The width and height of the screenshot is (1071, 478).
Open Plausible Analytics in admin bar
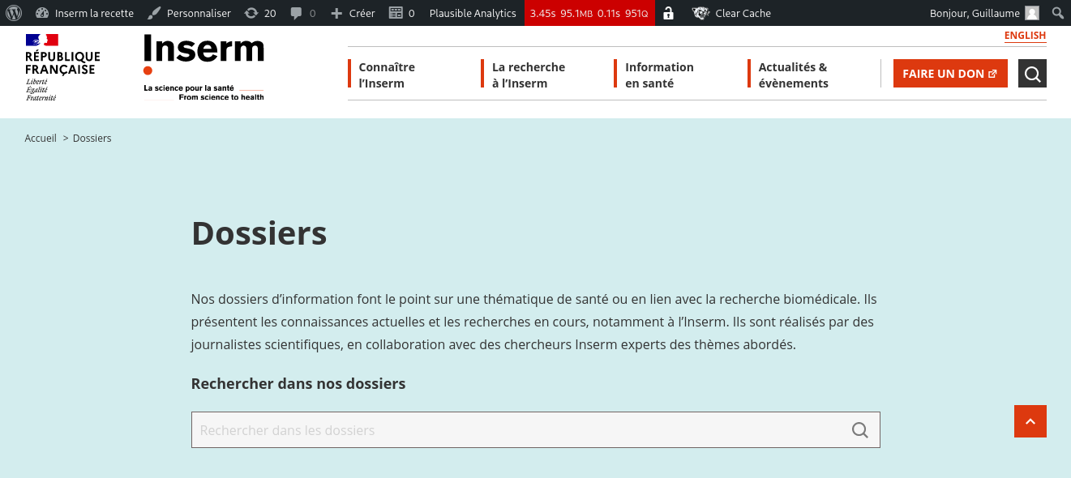tap(473, 13)
